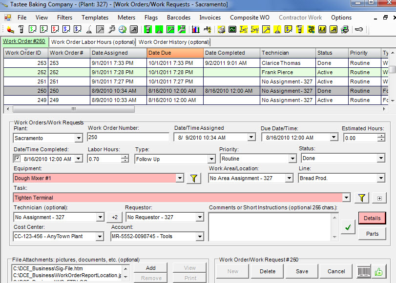Click the printer icon near the toolbar end

coord(221,30)
